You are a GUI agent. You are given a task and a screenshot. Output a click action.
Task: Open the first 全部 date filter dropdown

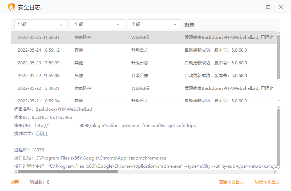[41, 24]
